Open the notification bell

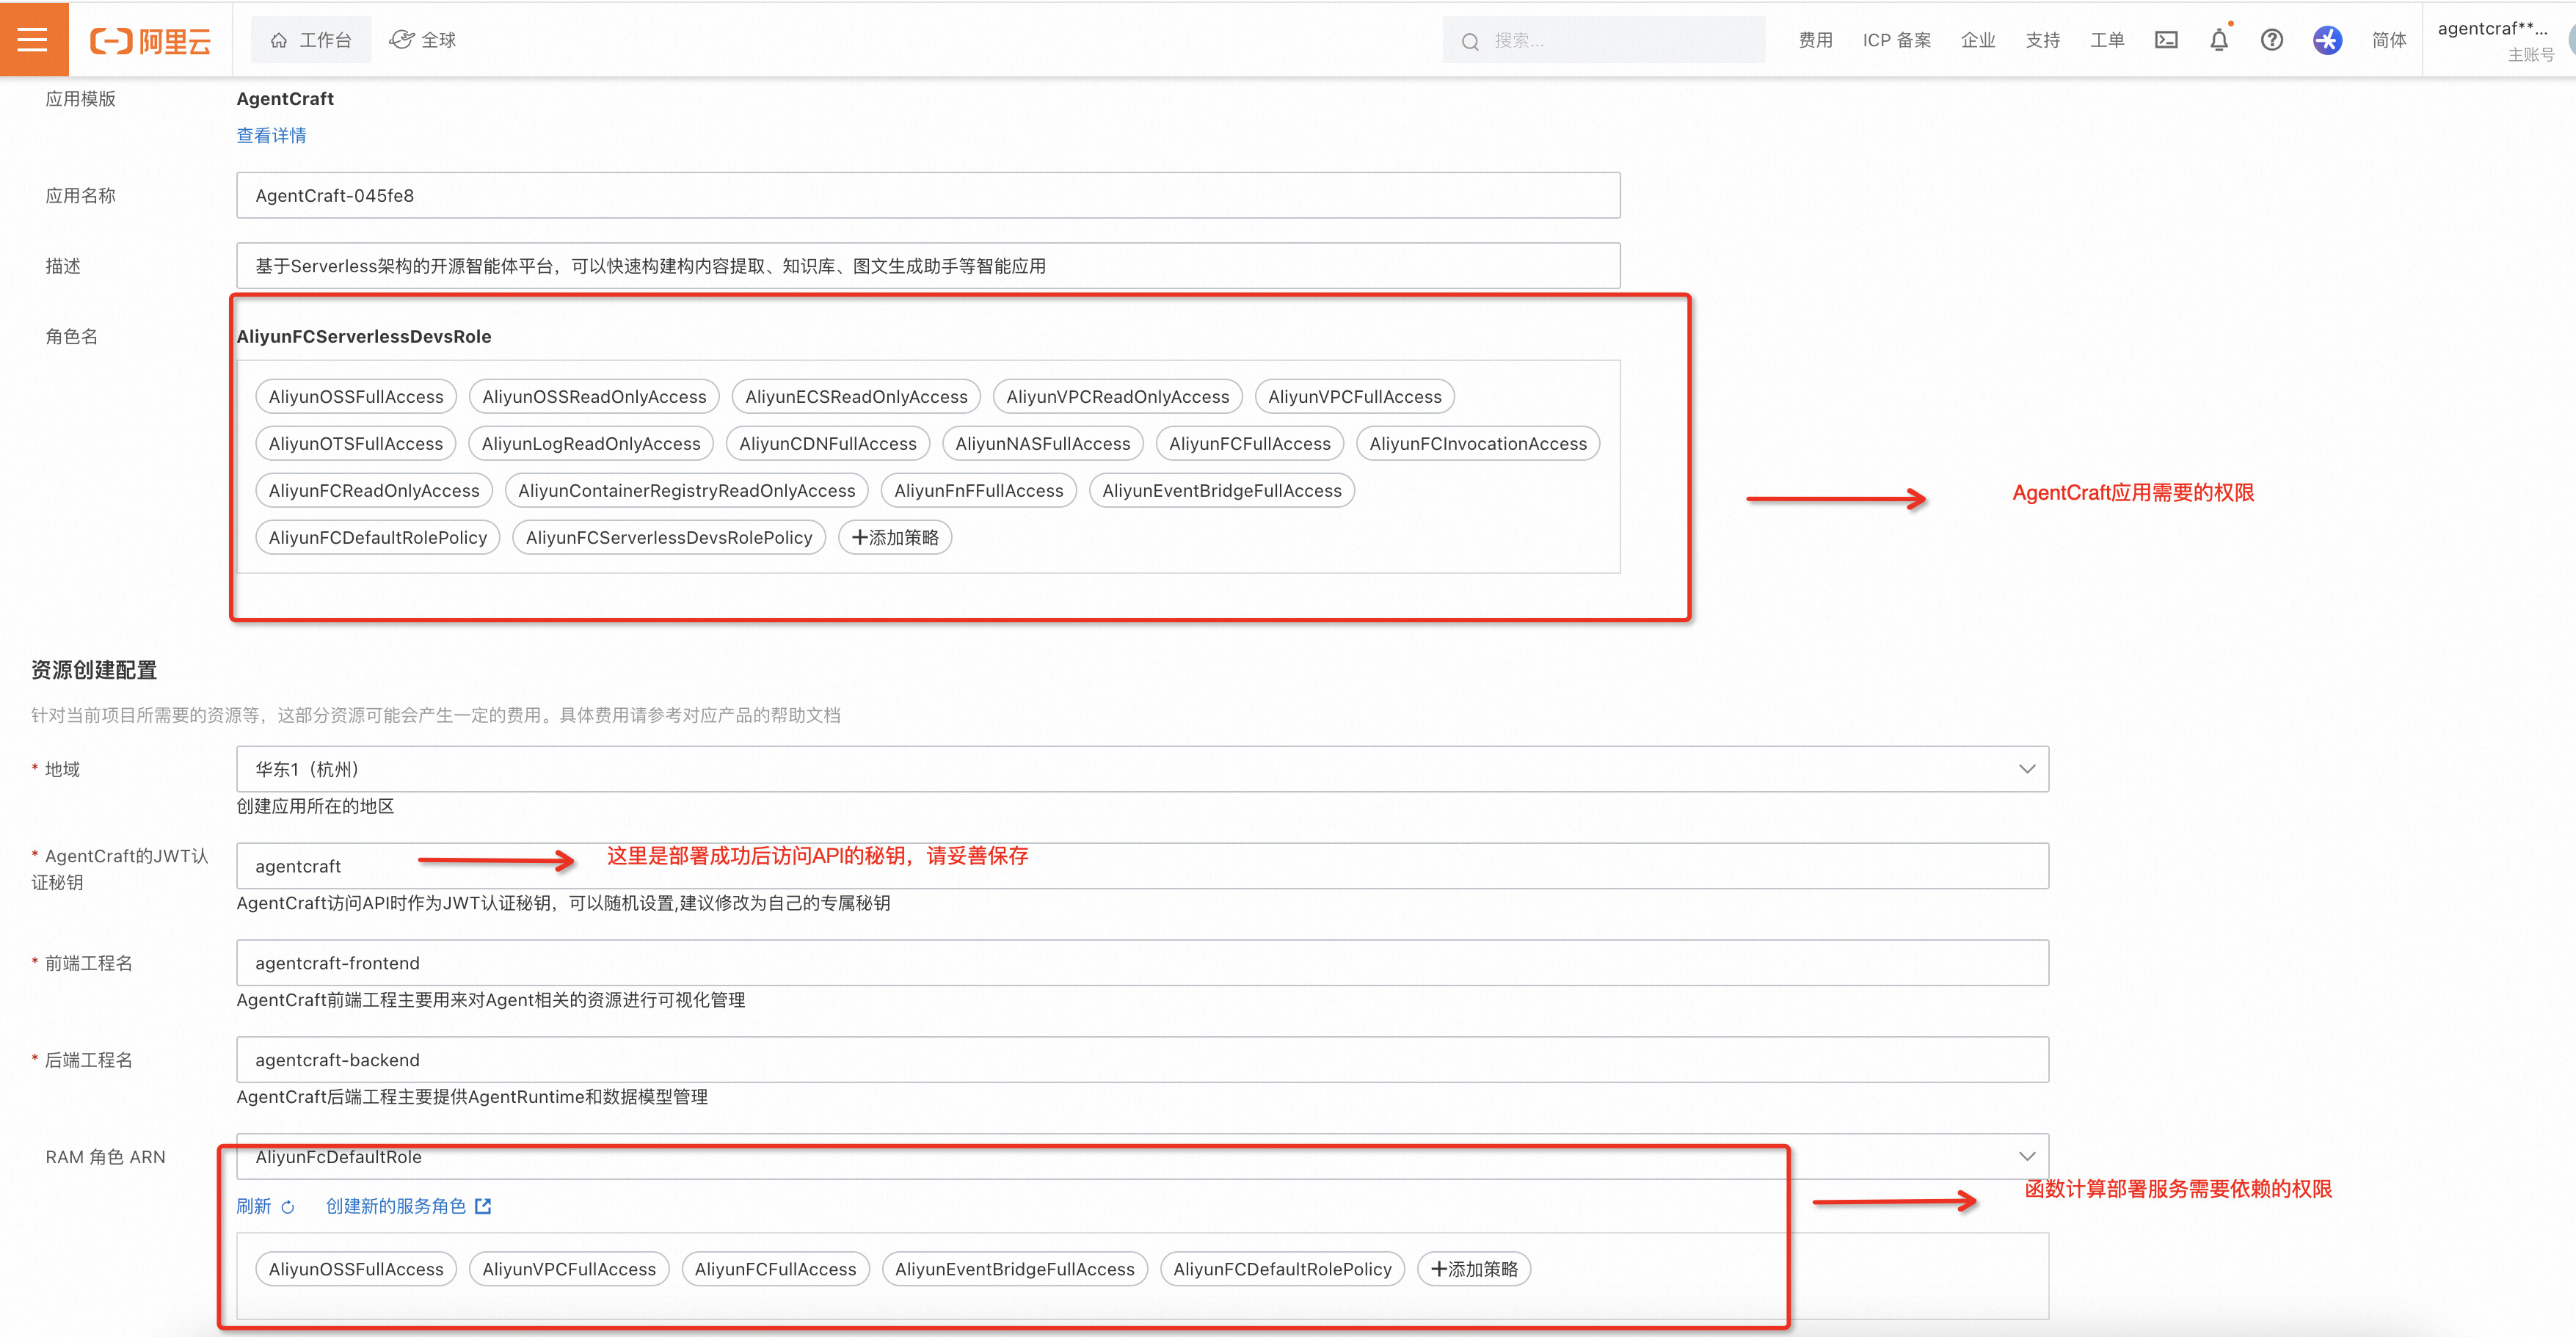pyautogui.click(x=2219, y=40)
